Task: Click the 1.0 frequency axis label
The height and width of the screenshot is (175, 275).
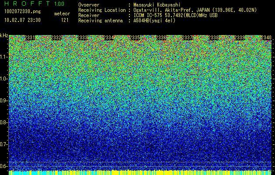Action: [x=4, y=79]
